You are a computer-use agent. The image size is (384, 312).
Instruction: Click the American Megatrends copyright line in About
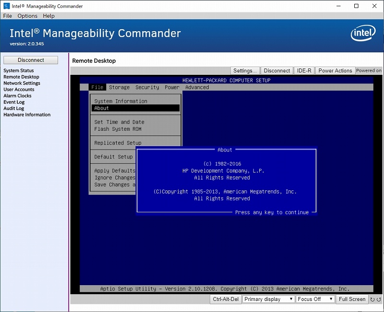coord(225,192)
